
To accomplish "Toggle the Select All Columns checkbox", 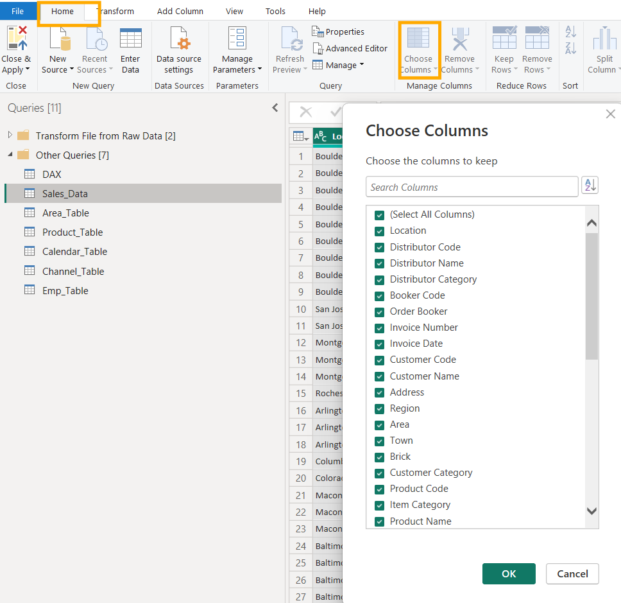I will click(x=379, y=215).
